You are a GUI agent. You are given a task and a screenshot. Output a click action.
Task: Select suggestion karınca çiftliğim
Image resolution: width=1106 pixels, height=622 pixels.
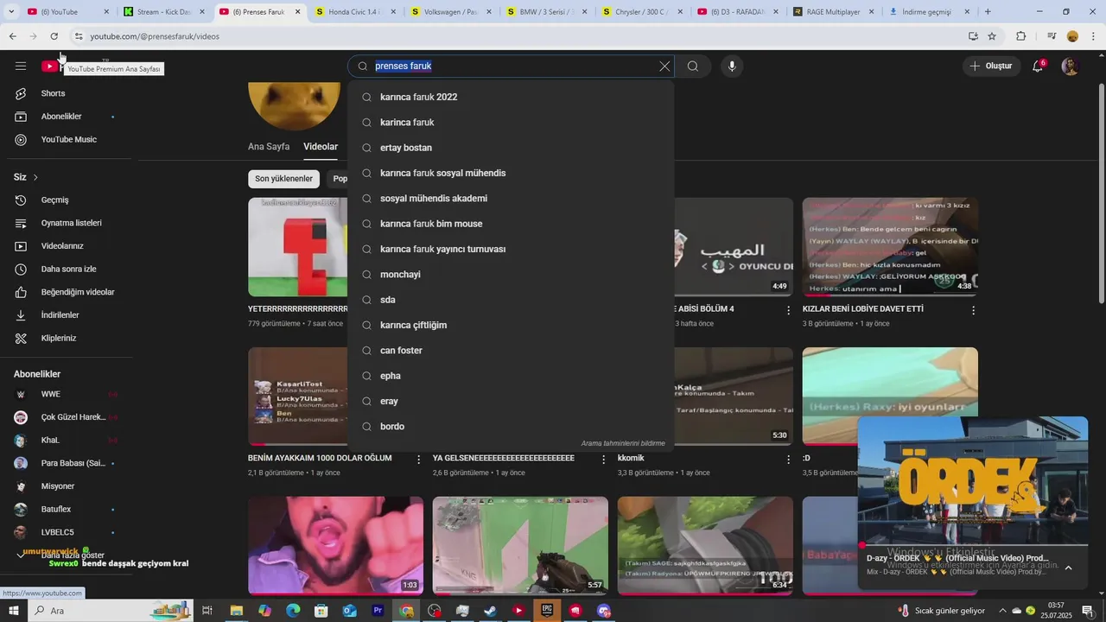[511, 325]
